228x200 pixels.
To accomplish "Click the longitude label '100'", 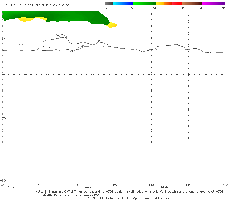I will tap(77, 185).
